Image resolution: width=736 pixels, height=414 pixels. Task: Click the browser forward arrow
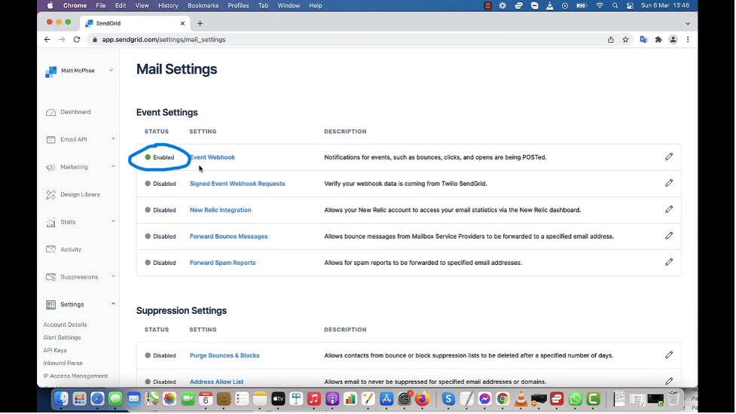(62, 40)
